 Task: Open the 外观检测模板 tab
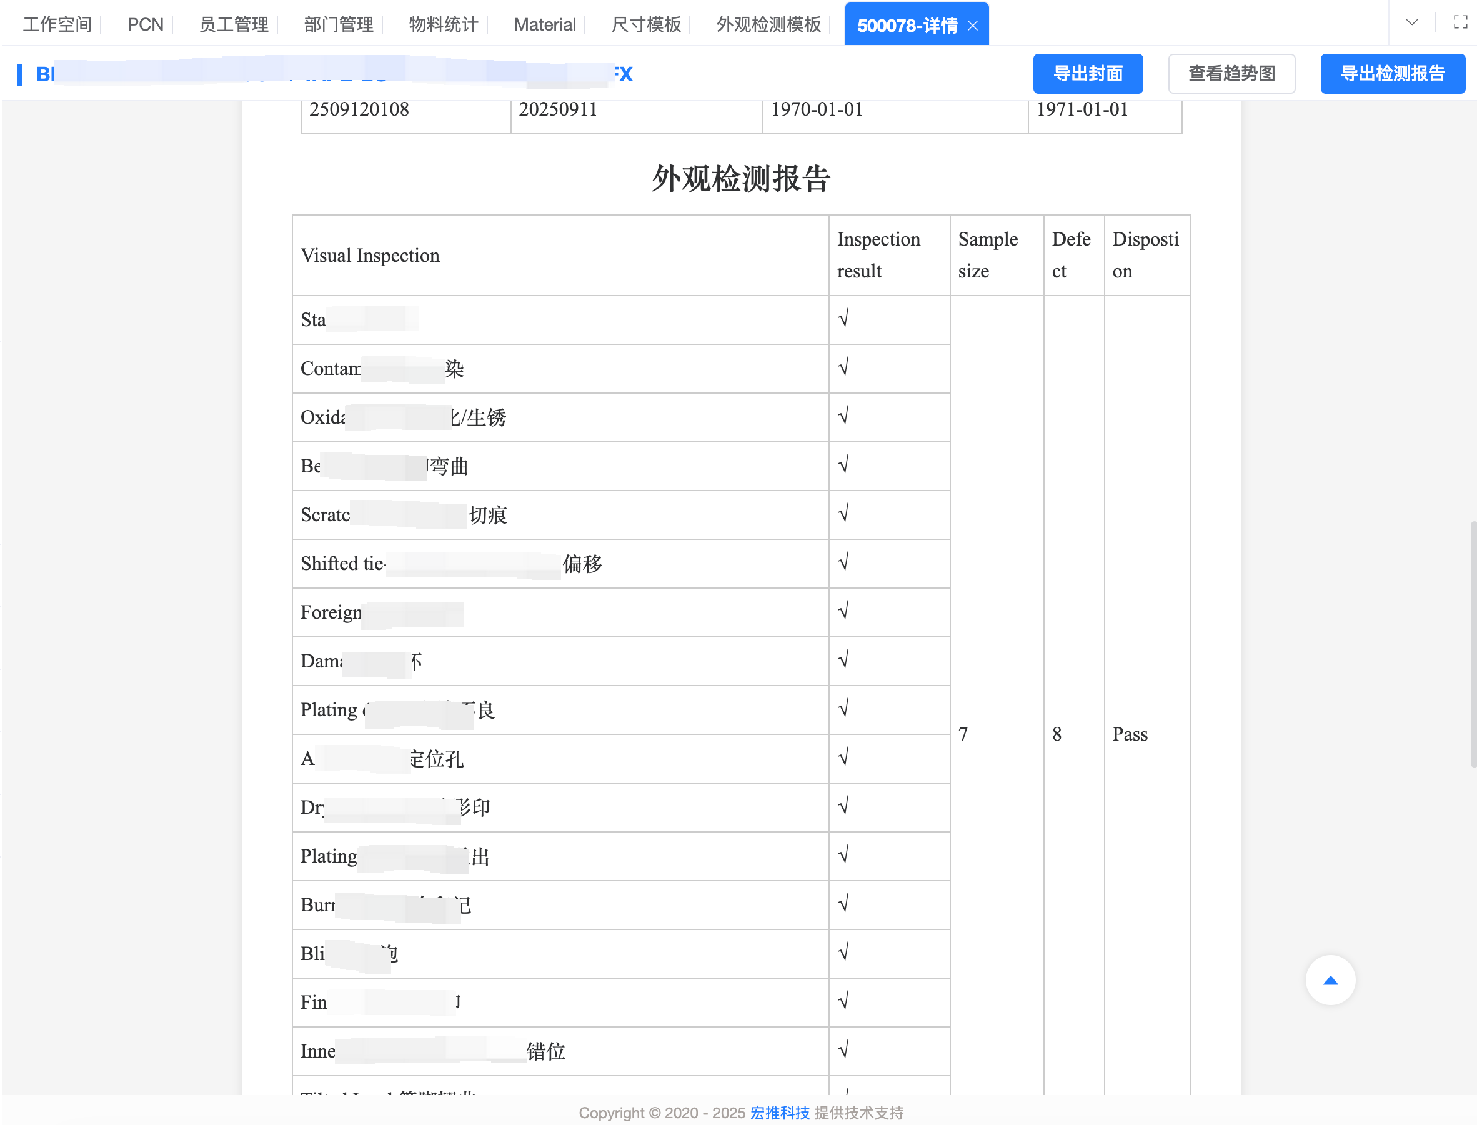pos(768,25)
